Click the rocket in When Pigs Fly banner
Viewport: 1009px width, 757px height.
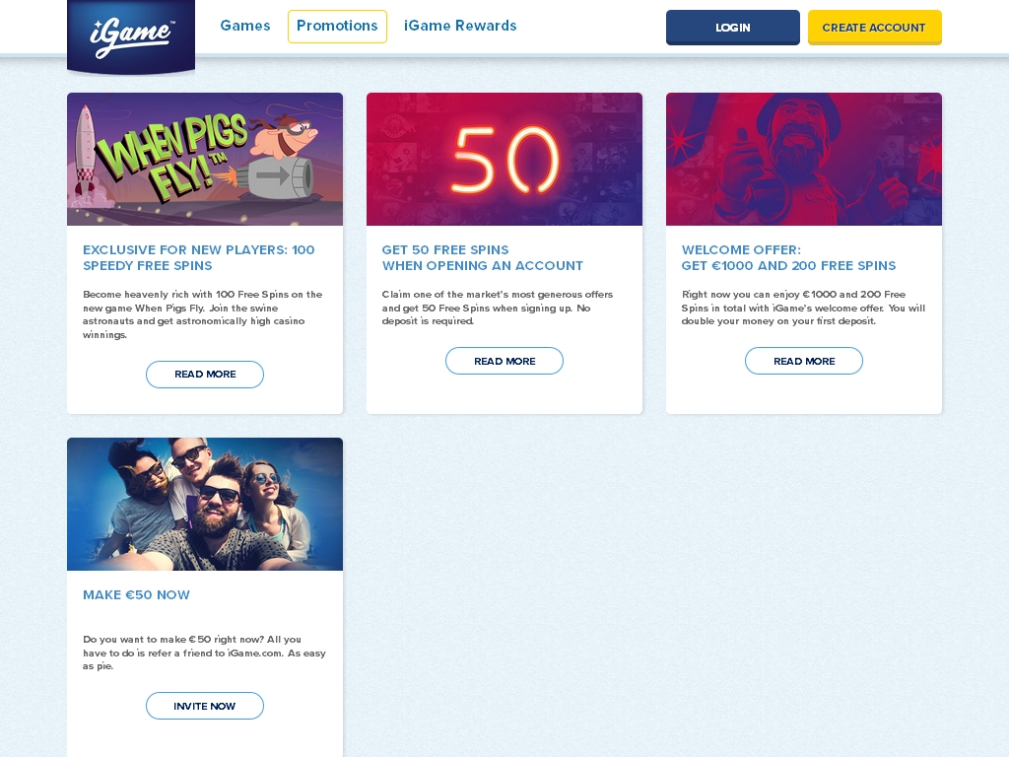[x=85, y=151]
